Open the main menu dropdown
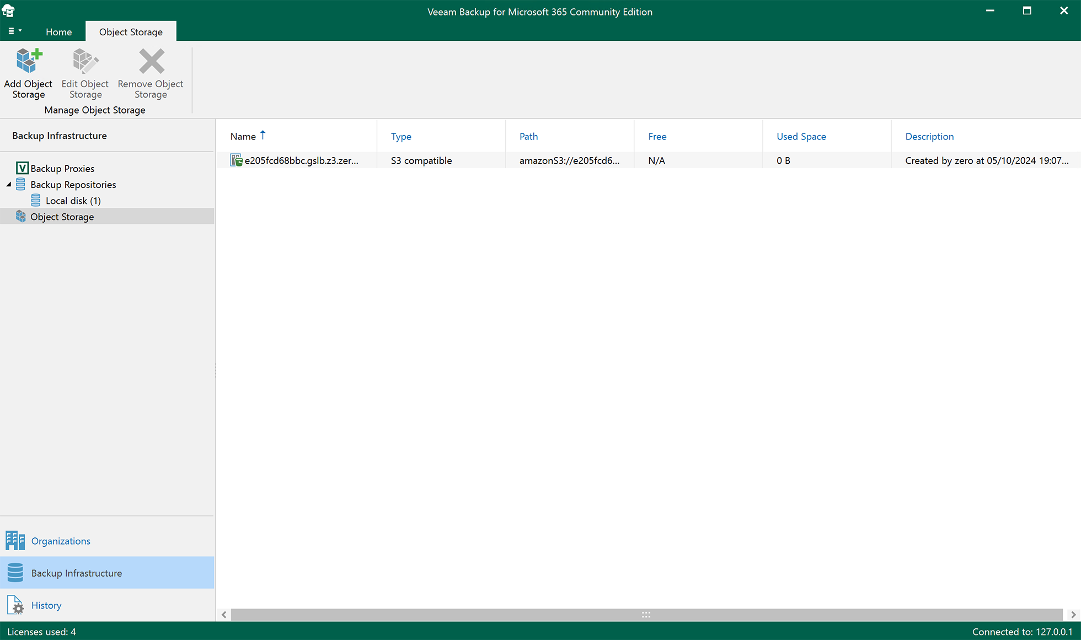The width and height of the screenshot is (1081, 640). pos(14,31)
